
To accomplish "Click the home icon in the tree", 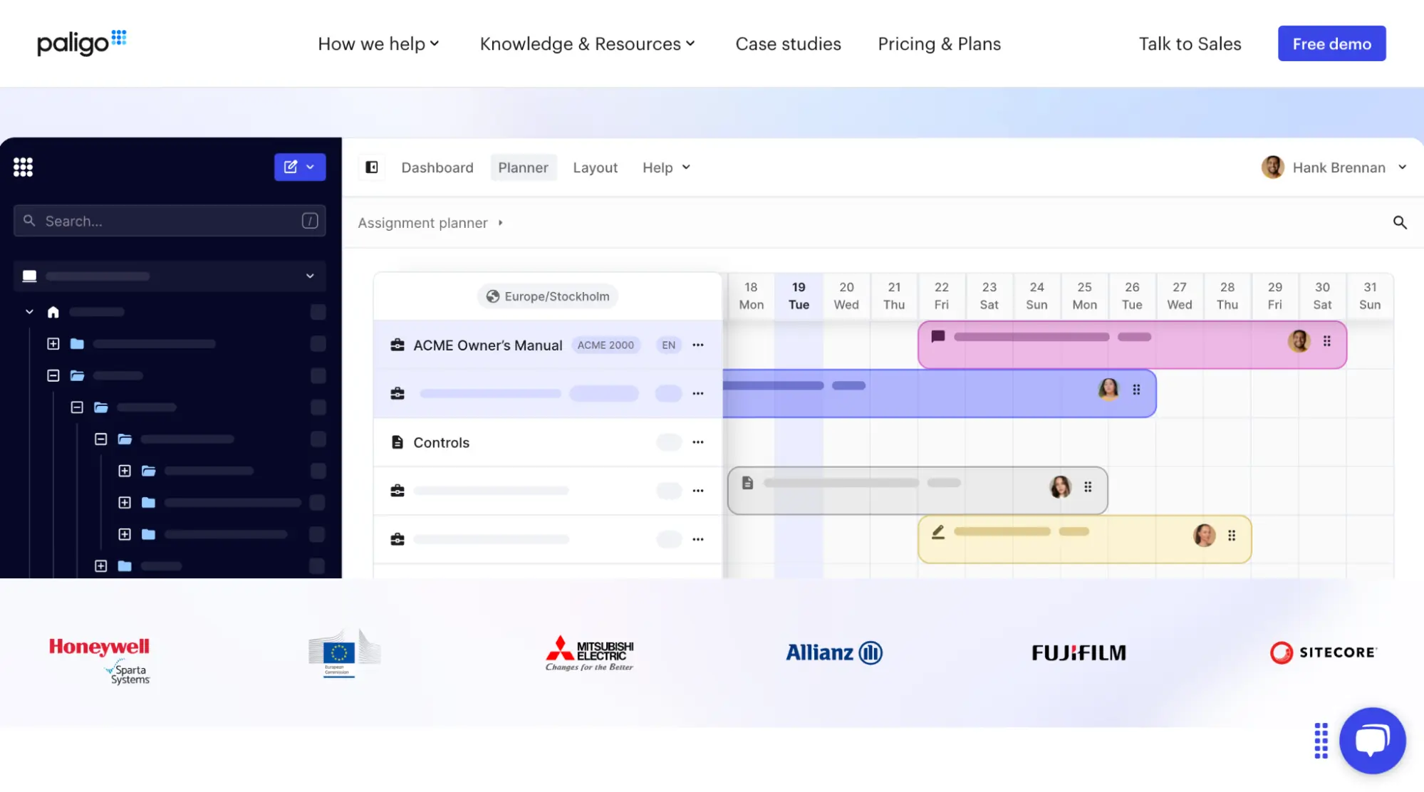I will click(53, 312).
